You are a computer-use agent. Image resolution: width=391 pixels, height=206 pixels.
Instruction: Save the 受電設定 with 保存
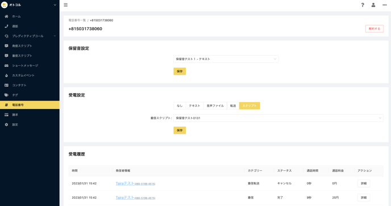[x=180, y=131]
